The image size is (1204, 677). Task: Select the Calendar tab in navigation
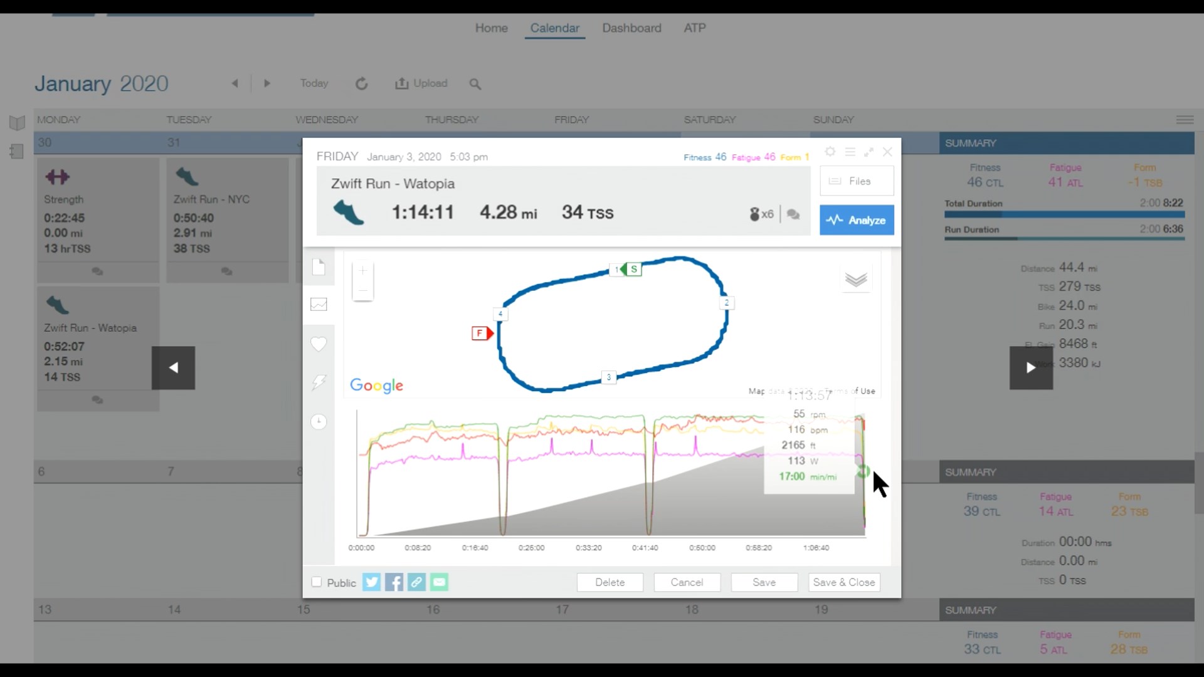coord(554,28)
